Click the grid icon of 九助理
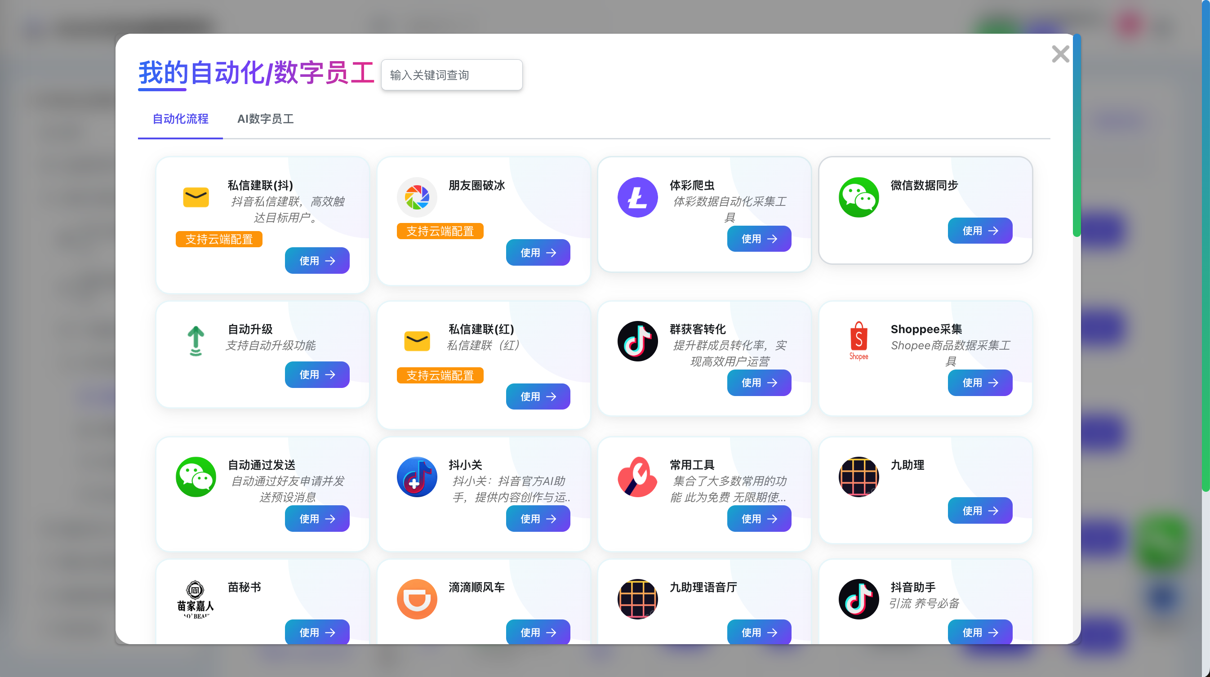Screen dimensions: 1210x677 (x=858, y=477)
